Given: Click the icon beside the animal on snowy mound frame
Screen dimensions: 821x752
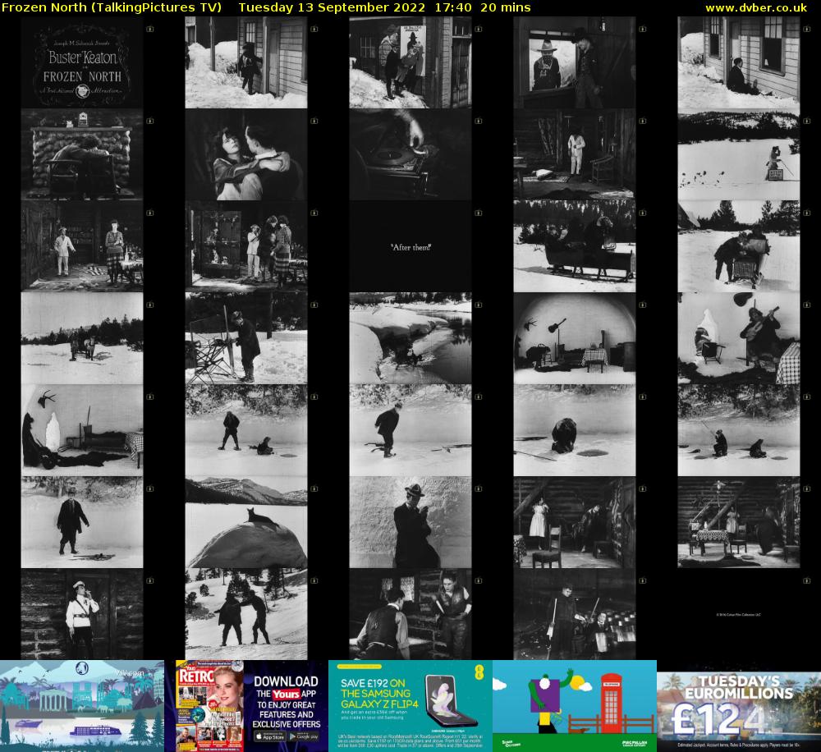Looking at the screenshot, I should (314, 488).
